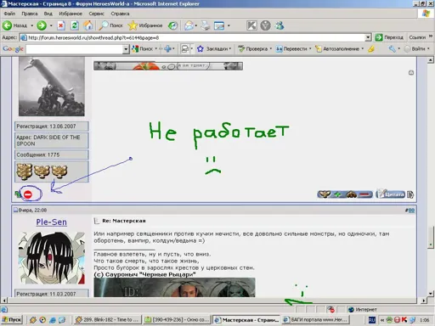Open the Справка menu

click(x=120, y=14)
